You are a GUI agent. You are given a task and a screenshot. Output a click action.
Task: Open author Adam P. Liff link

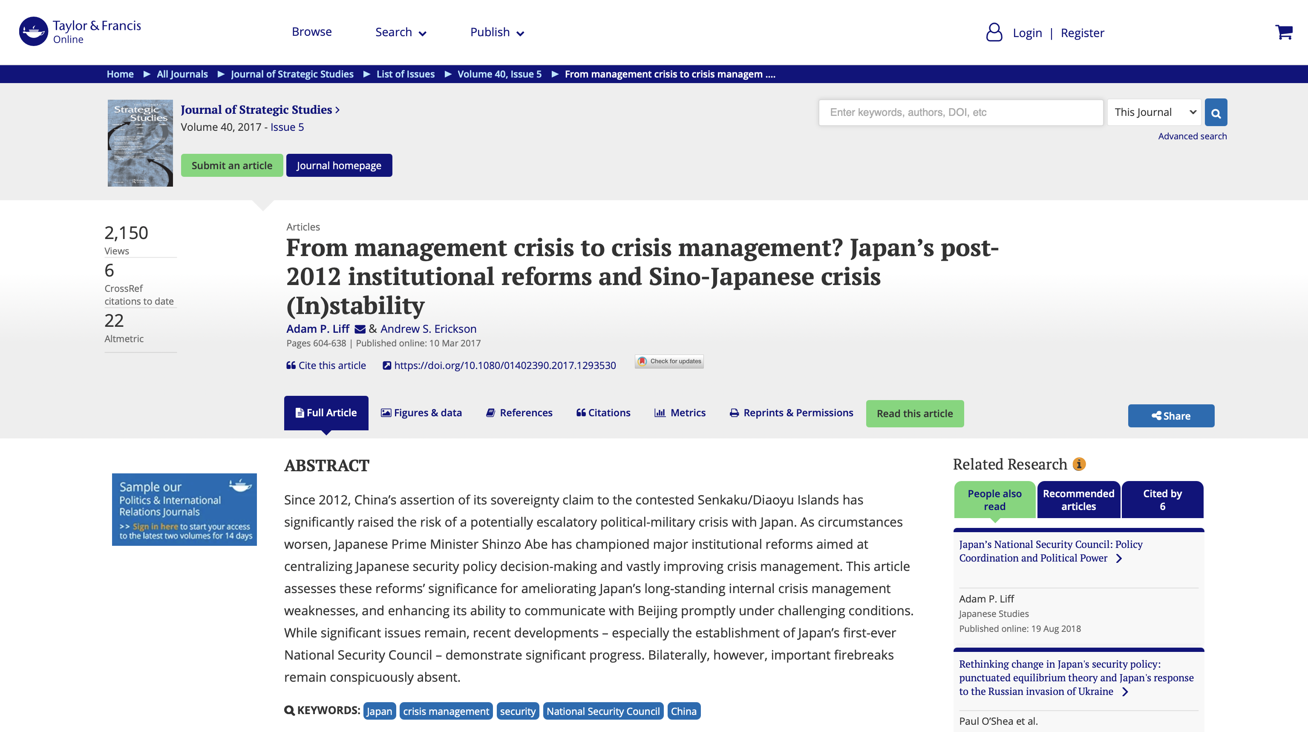point(318,329)
